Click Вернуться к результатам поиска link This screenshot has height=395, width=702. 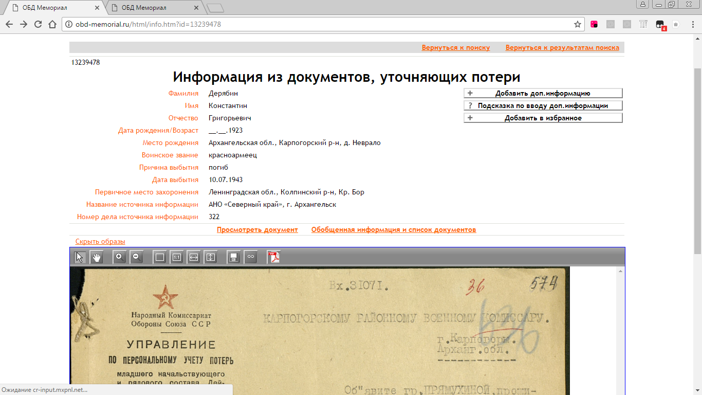562,47
